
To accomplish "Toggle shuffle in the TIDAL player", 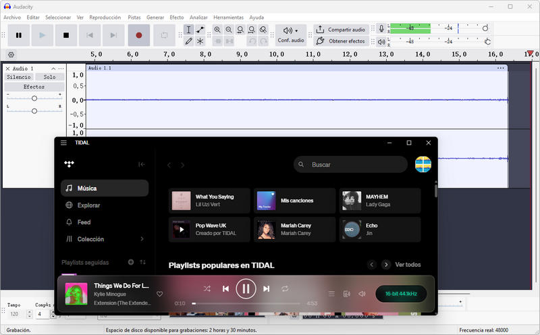I will (207, 289).
